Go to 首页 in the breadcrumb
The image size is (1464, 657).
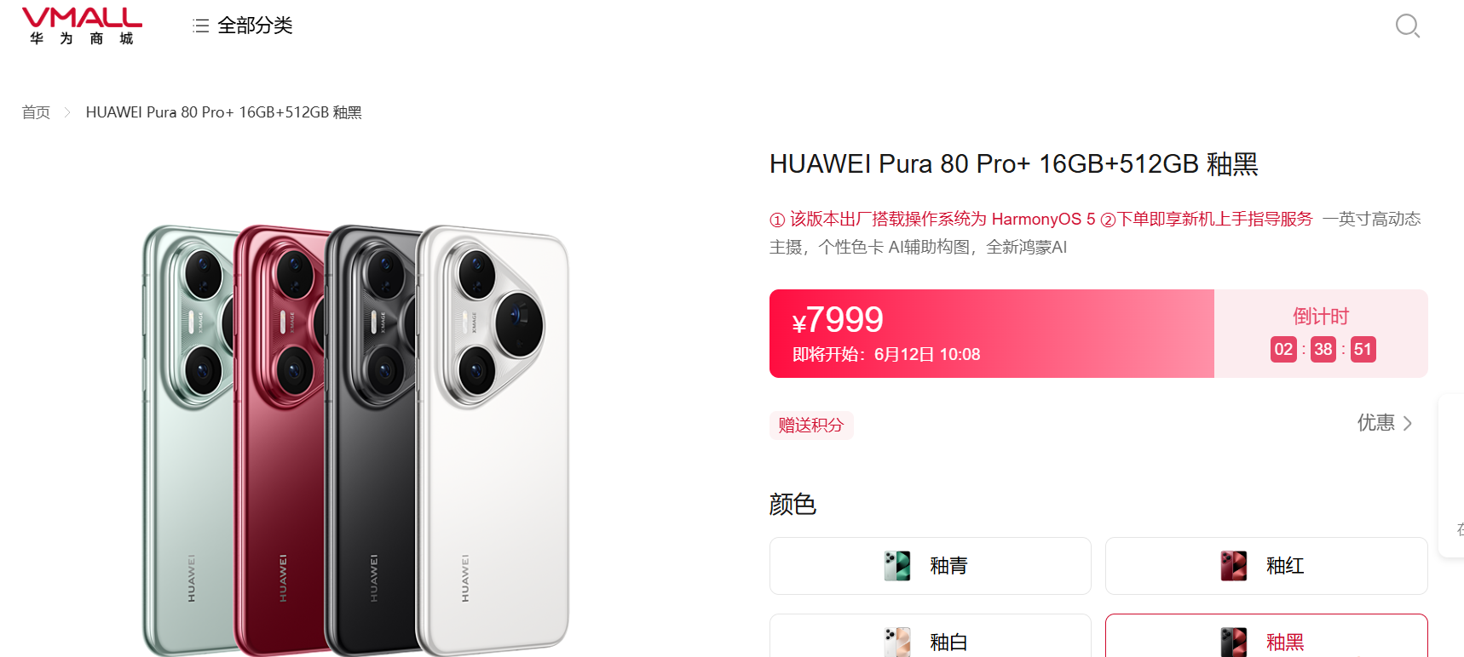36,112
